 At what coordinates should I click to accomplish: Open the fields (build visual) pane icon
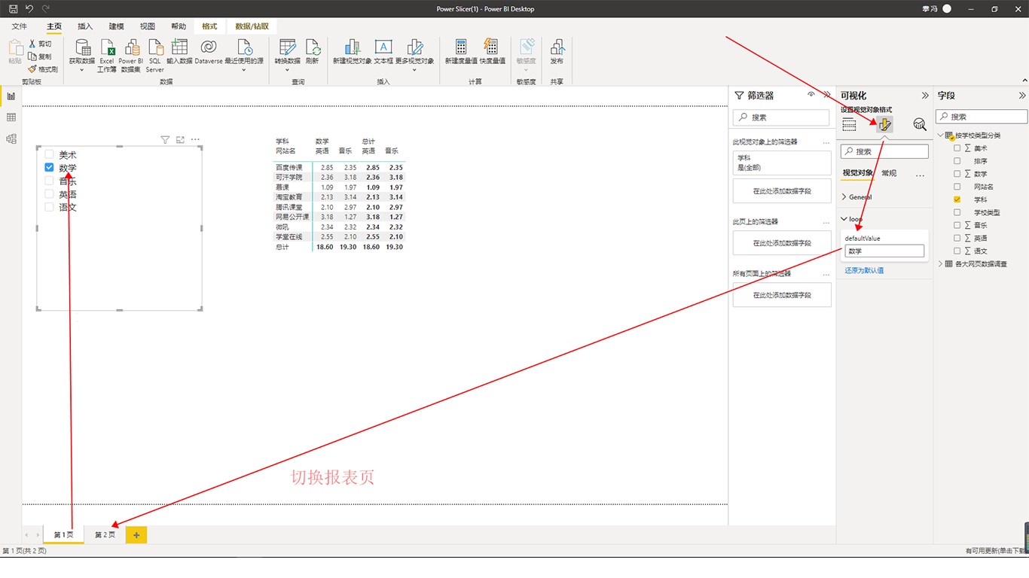849,124
